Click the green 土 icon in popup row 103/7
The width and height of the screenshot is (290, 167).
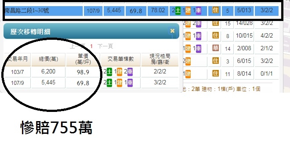point(109,72)
